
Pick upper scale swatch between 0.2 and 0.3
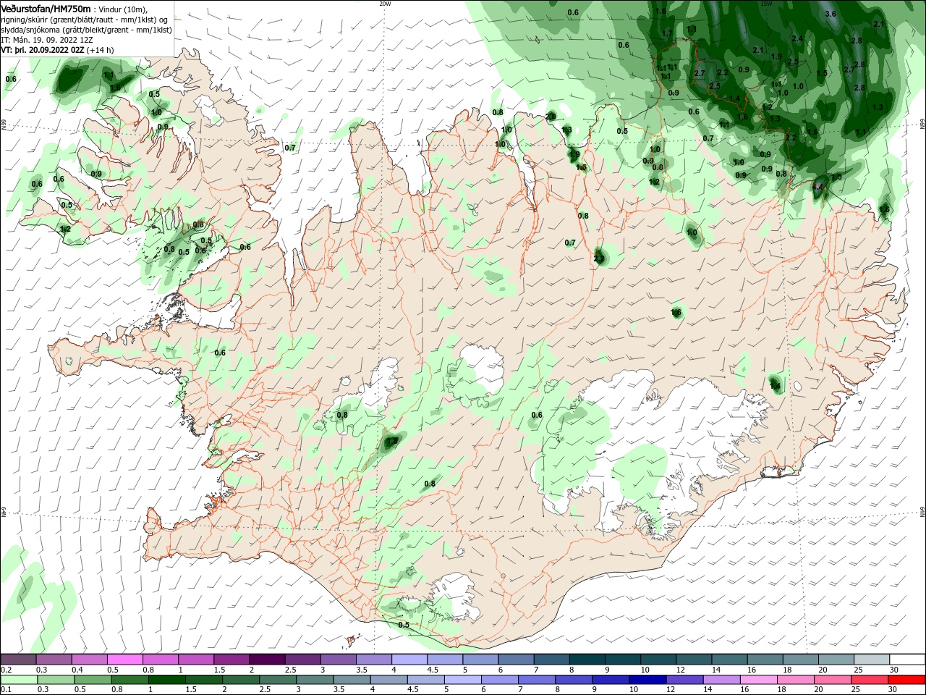pos(18,660)
